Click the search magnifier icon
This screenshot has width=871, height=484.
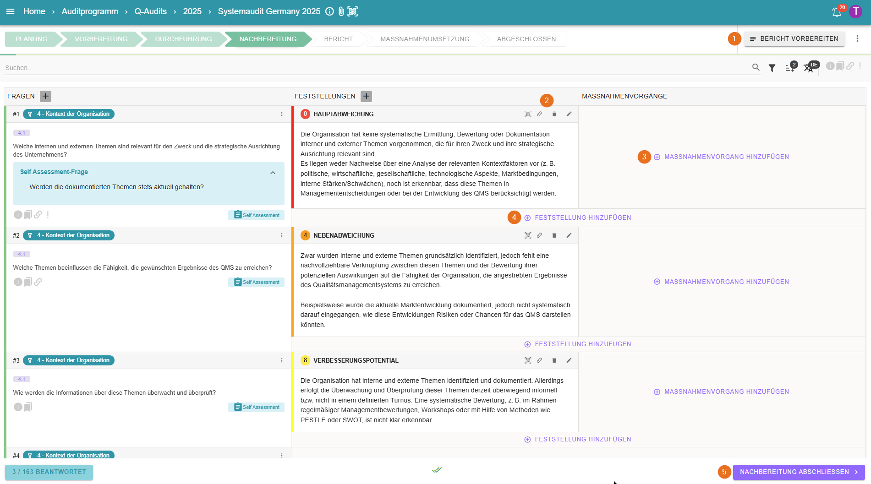coord(756,67)
